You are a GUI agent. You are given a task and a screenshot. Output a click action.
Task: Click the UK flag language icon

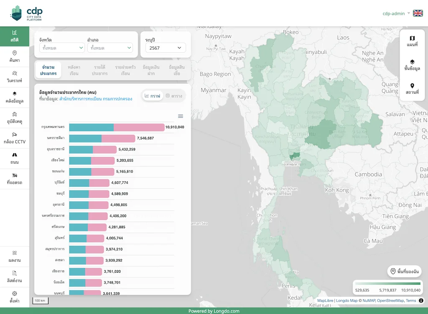point(418,13)
